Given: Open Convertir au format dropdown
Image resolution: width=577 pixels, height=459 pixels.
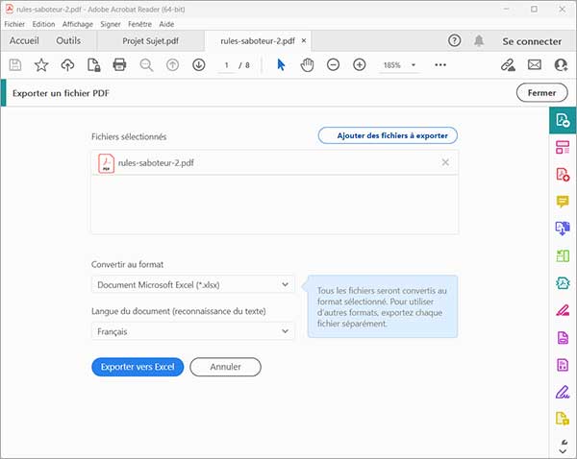Looking at the screenshot, I should tap(193, 284).
